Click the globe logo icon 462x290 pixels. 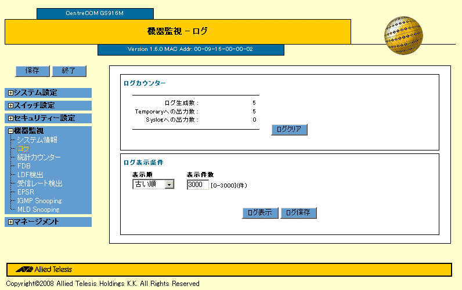pos(403,36)
